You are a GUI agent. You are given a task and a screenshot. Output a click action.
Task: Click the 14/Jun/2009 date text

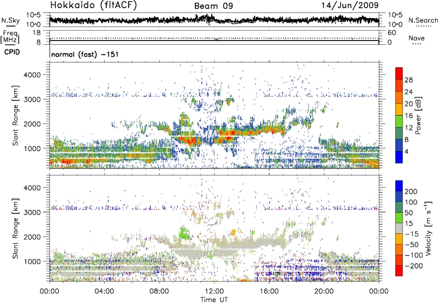coord(350,5)
